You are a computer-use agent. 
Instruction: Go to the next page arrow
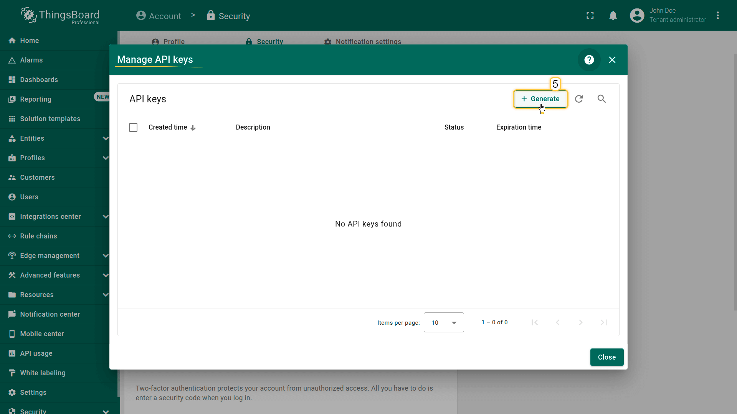pyautogui.click(x=580, y=322)
